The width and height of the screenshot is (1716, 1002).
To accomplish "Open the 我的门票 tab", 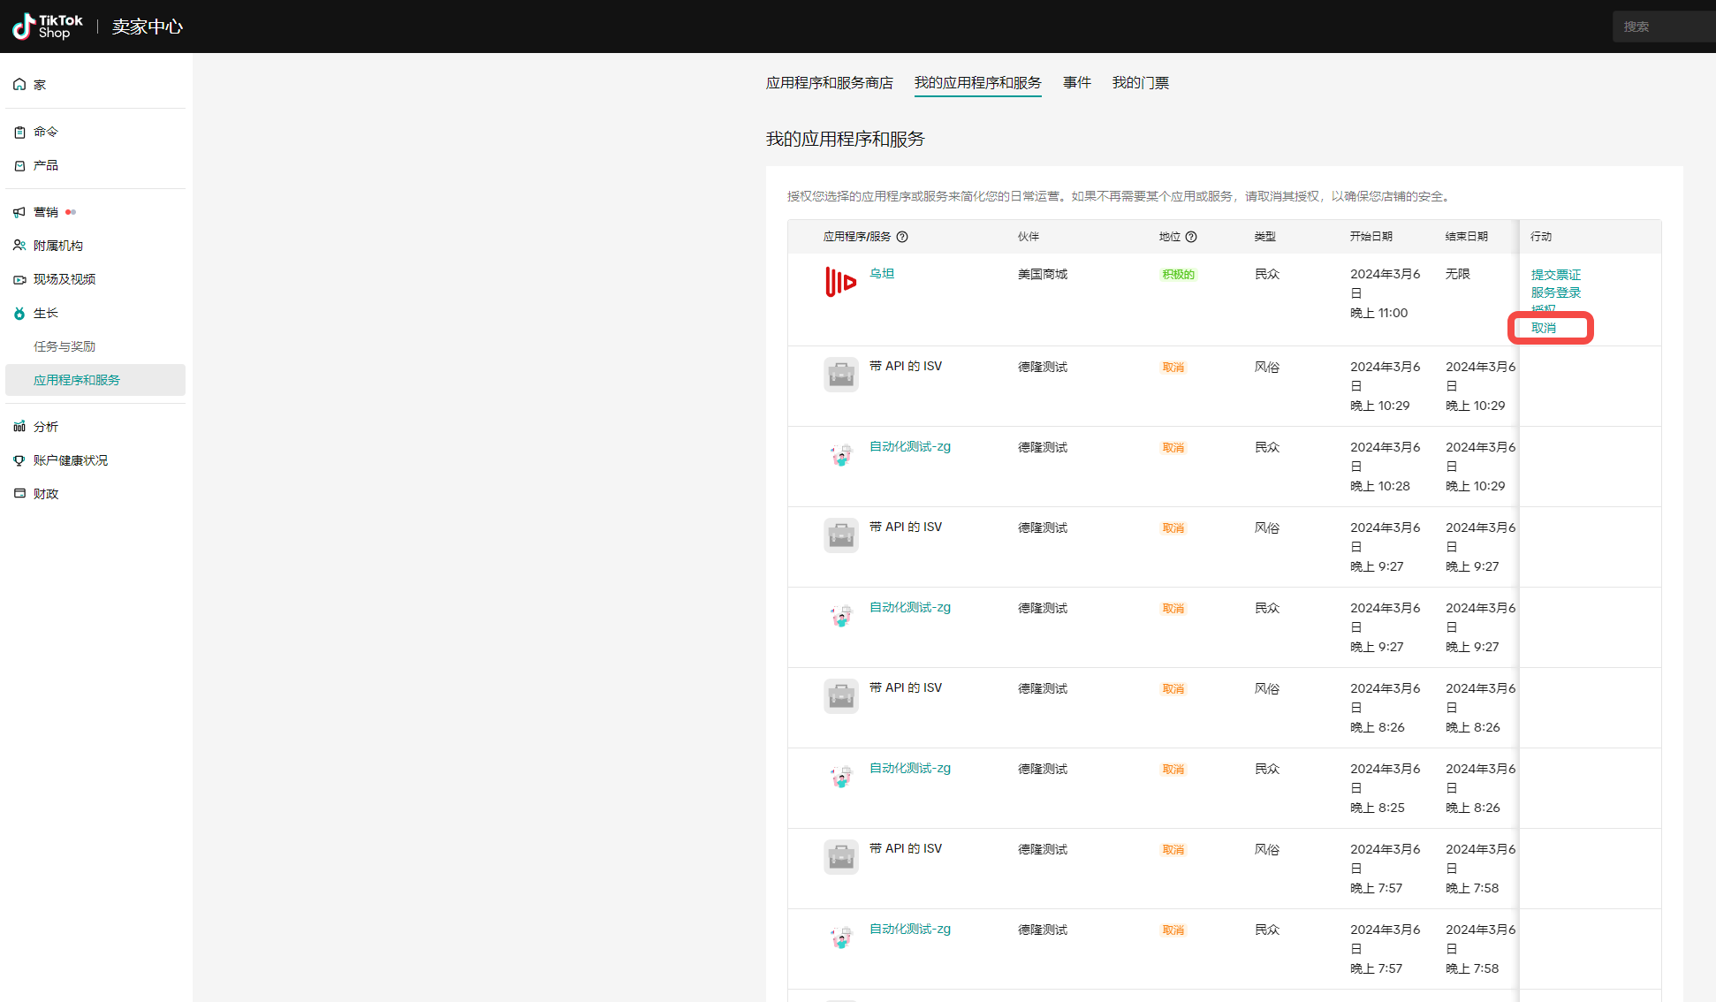I will click(1140, 82).
